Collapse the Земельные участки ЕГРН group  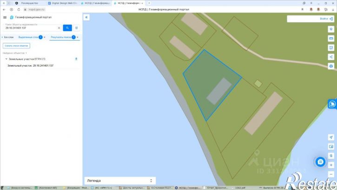coord(6,59)
